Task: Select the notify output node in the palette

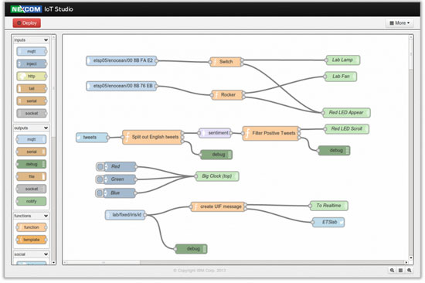Action: (x=32, y=201)
